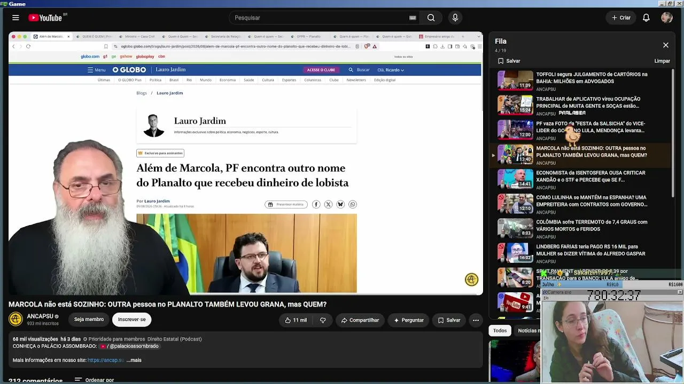The height and width of the screenshot is (384, 684).
Task: Open the COMO LULINHA se MANTÉM thumbnail
Action: [x=516, y=204]
